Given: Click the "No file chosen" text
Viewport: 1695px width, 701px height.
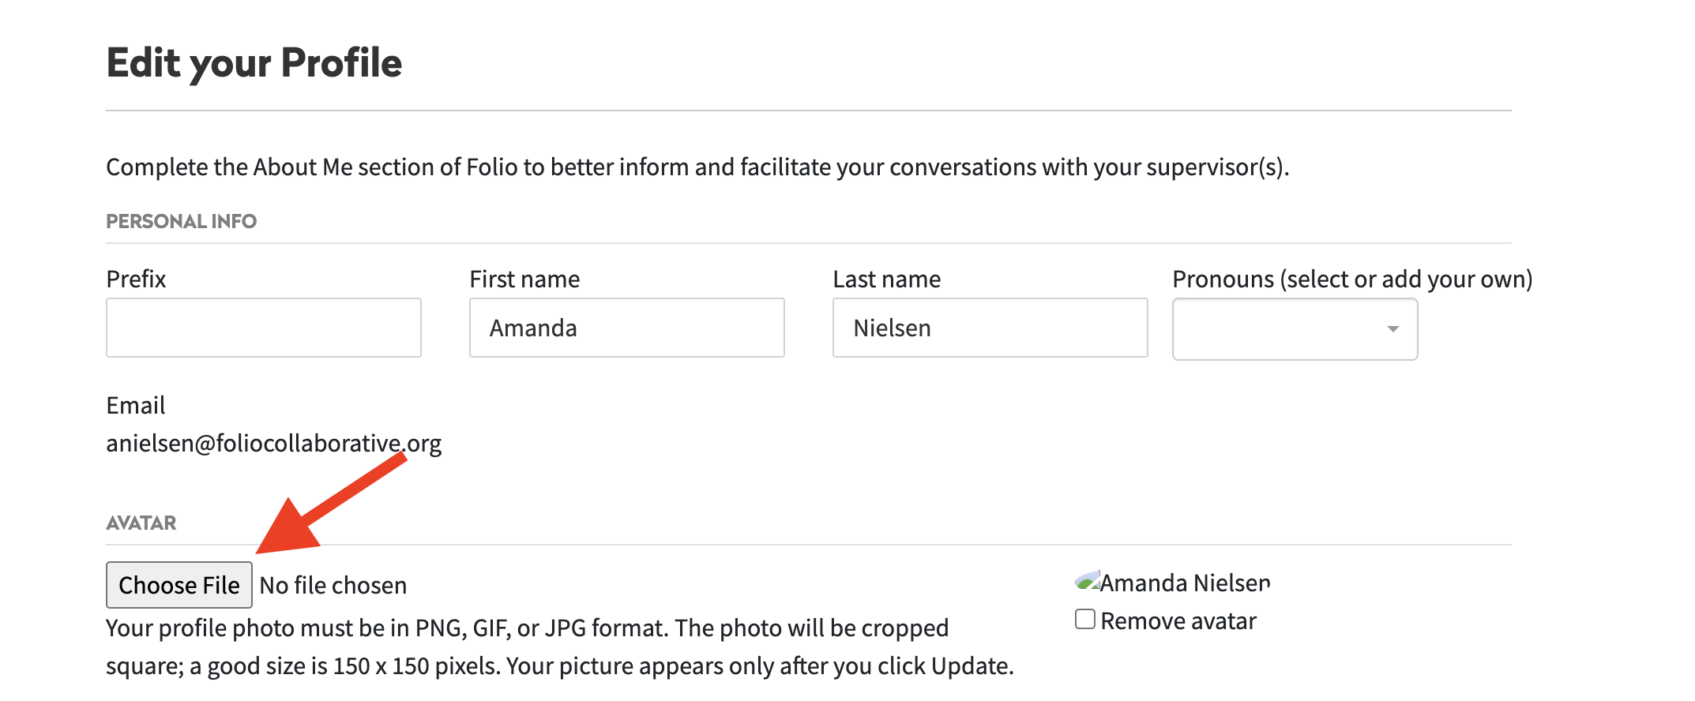Looking at the screenshot, I should [333, 586].
